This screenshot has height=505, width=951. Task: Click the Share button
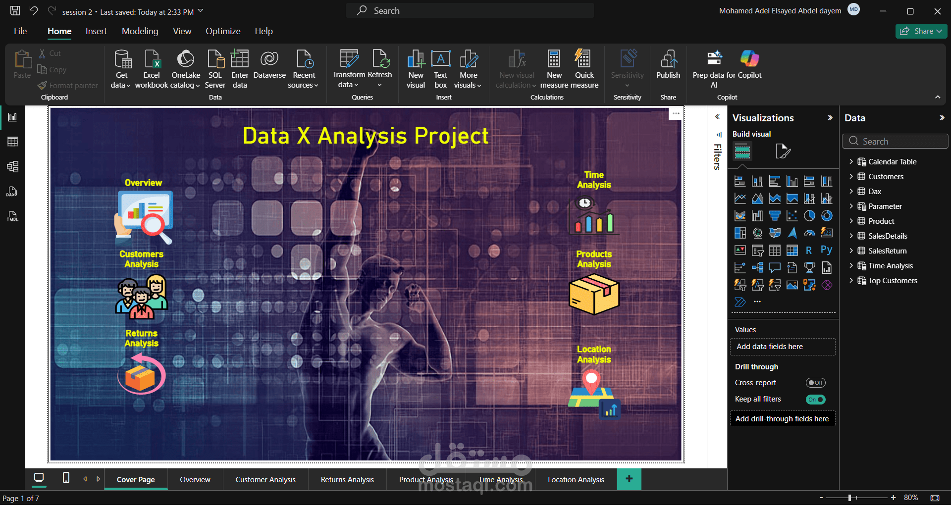[920, 31]
